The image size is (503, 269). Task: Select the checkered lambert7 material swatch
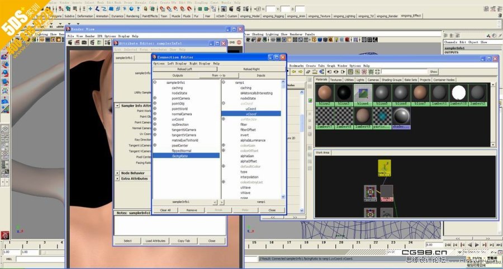[x=324, y=116]
